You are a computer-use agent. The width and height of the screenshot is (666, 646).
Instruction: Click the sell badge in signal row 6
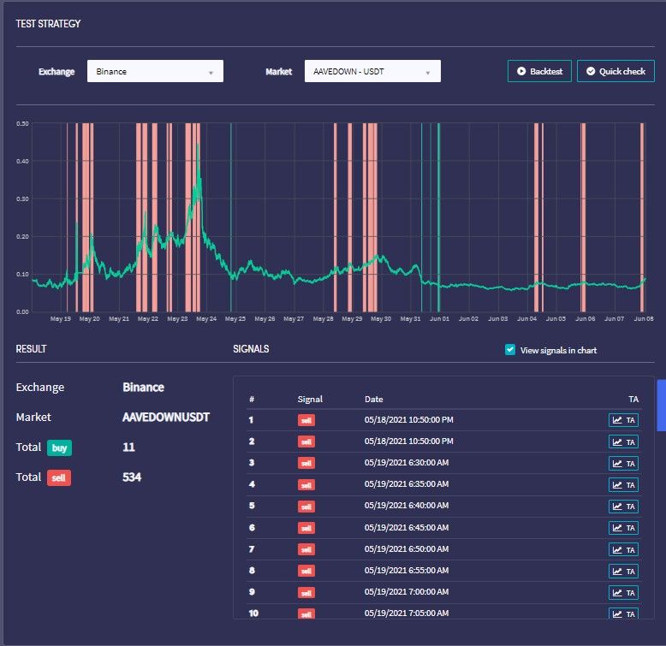point(306,528)
